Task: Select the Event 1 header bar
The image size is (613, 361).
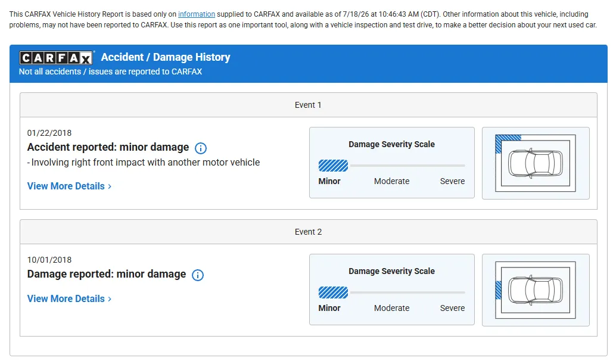Action: click(x=309, y=105)
